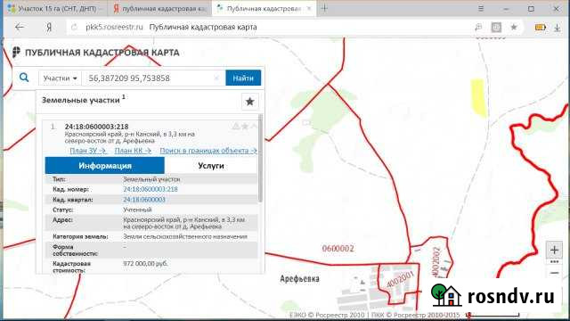The image size is (570, 321).
Task: Click the Публичная кадастровая карта logo
Action: [96, 53]
